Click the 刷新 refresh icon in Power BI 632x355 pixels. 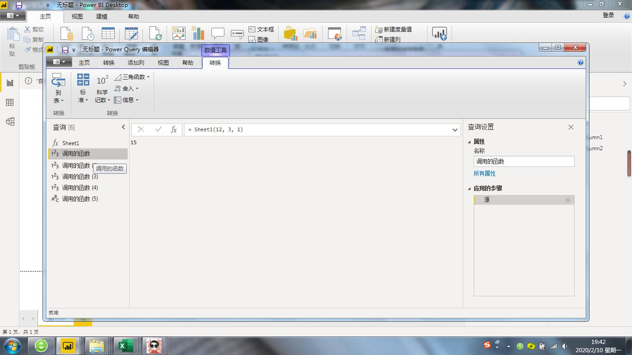tap(155, 34)
